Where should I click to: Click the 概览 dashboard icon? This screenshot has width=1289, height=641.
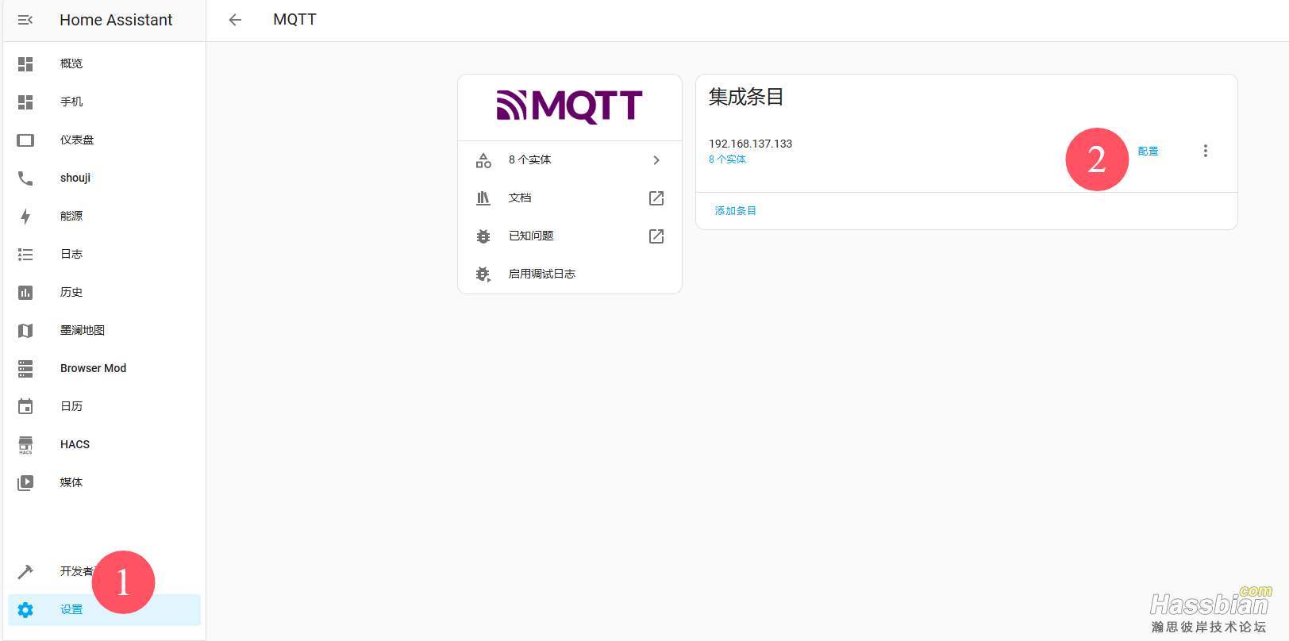pyautogui.click(x=25, y=64)
